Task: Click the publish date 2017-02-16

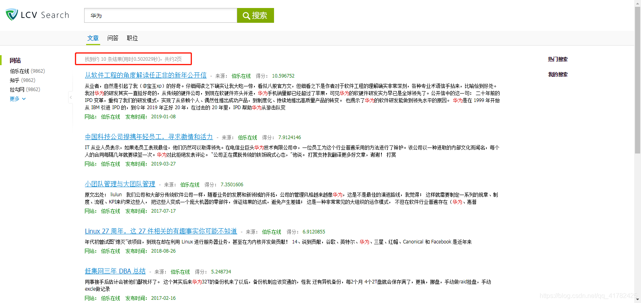Action: pos(163,298)
